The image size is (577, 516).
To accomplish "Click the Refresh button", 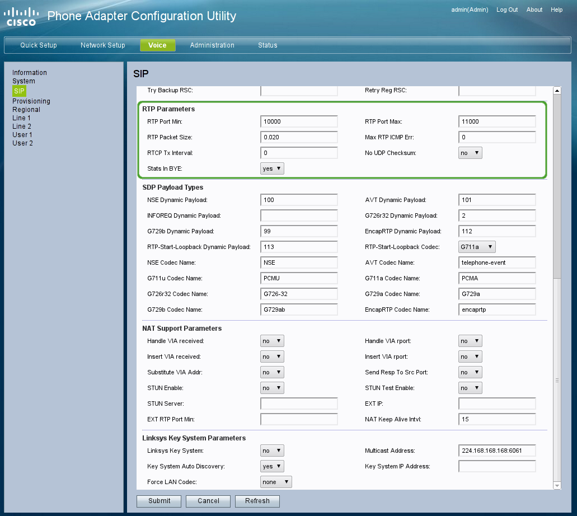I will [257, 501].
